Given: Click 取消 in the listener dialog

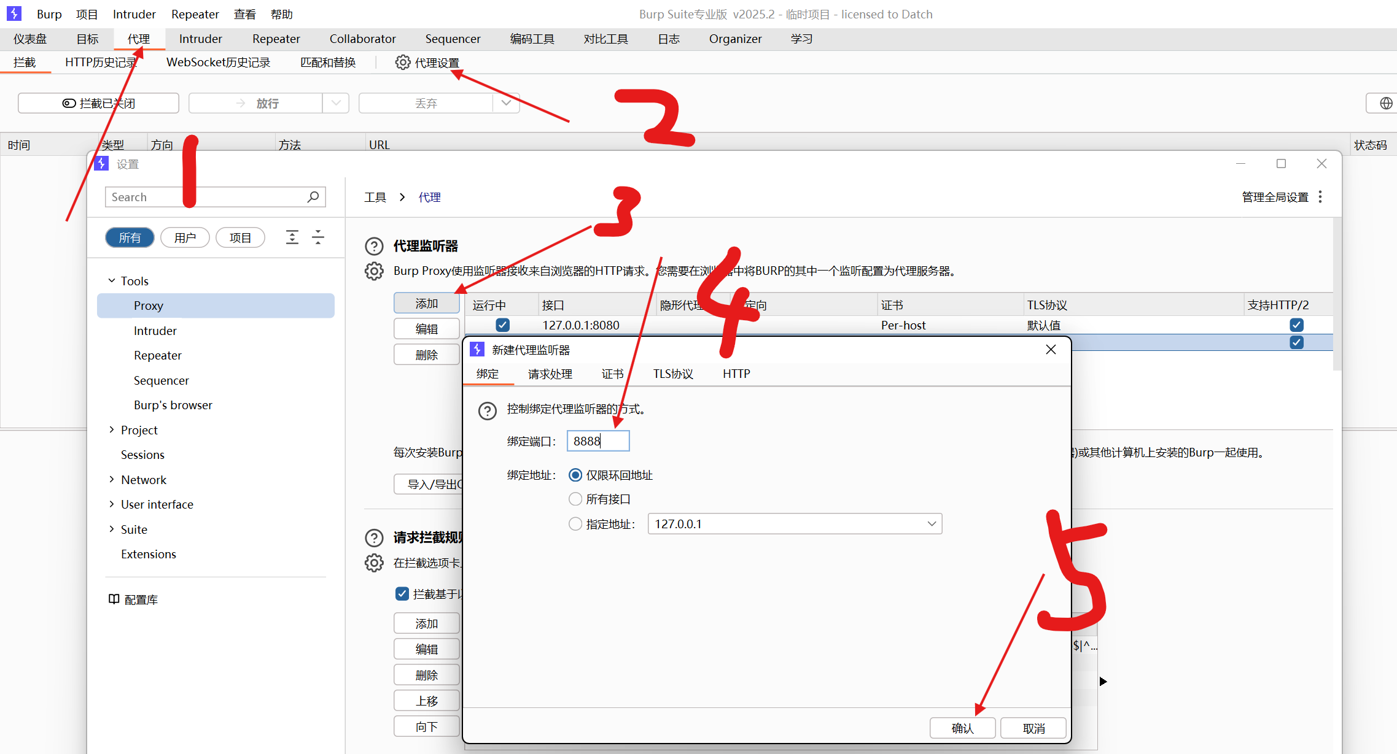Looking at the screenshot, I should [1033, 728].
